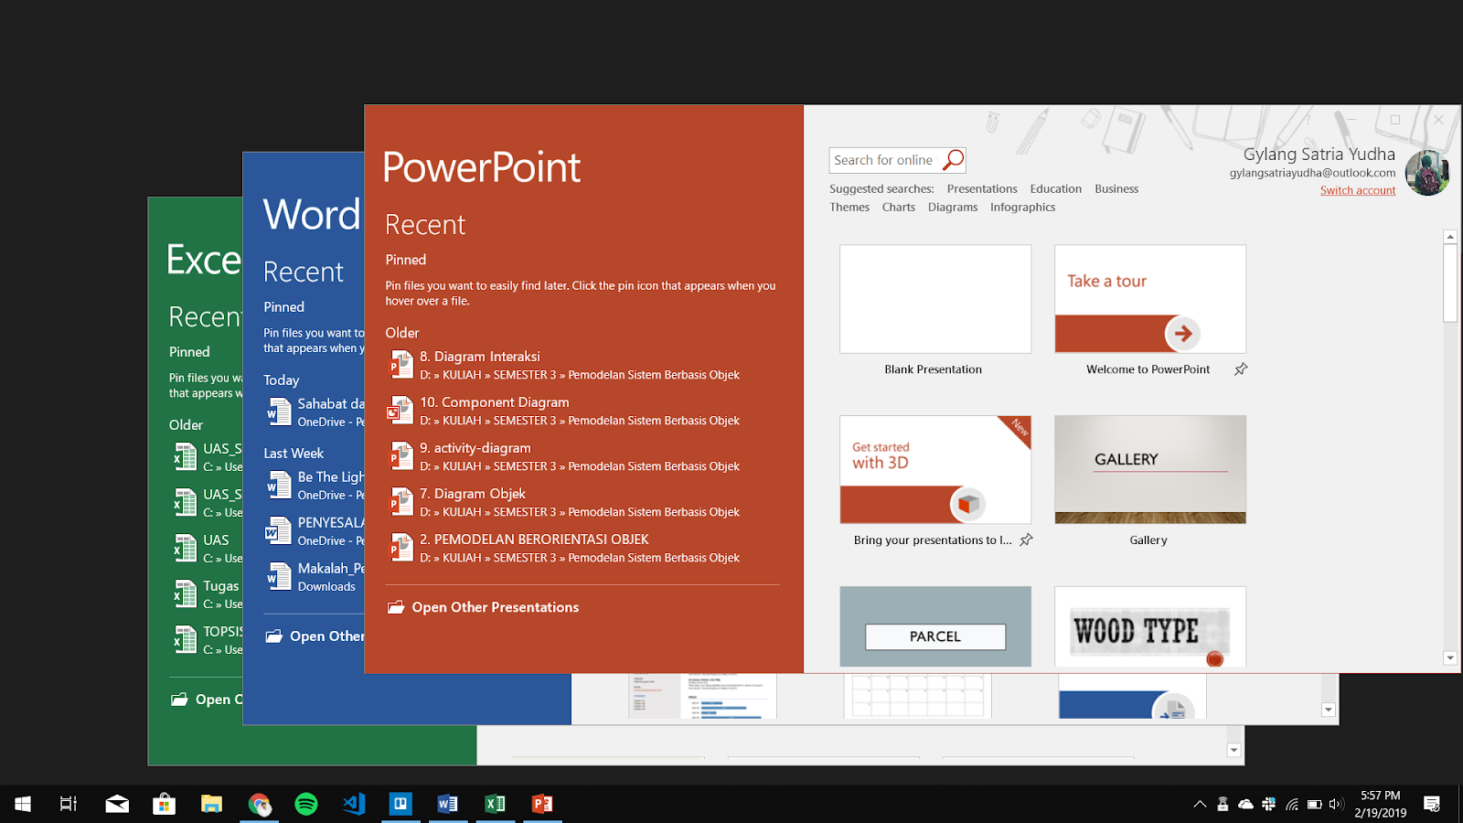Select the Get started with 3D template
Screen dimensions: 1463x823
click(x=935, y=469)
